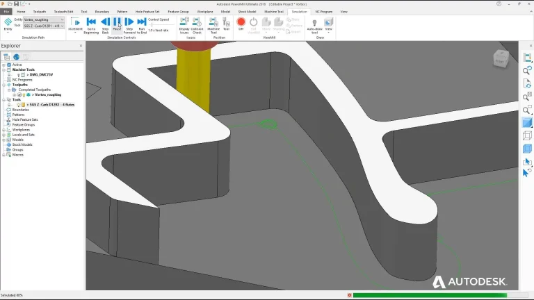Go to Beginning of simulation
The height and width of the screenshot is (300, 534).
[x=91, y=25]
